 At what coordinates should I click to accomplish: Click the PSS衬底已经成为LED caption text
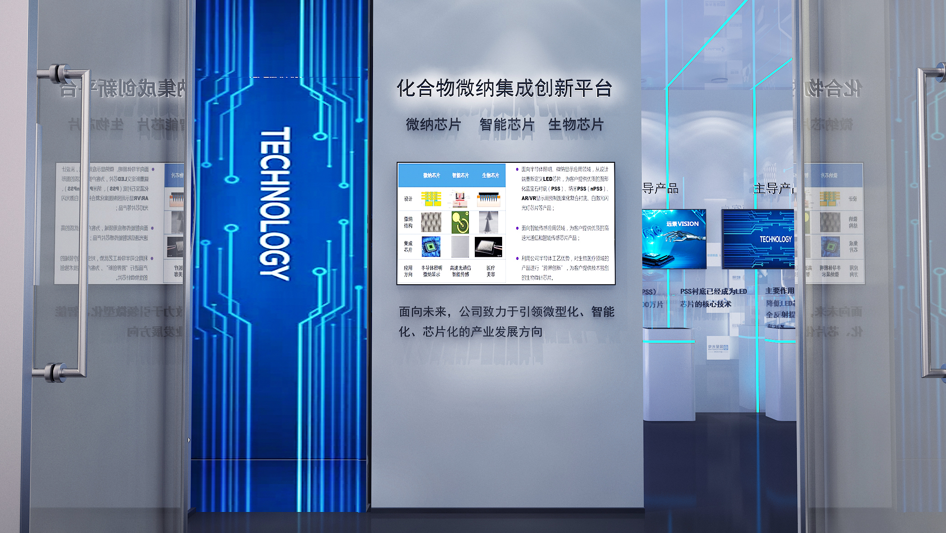[713, 292]
